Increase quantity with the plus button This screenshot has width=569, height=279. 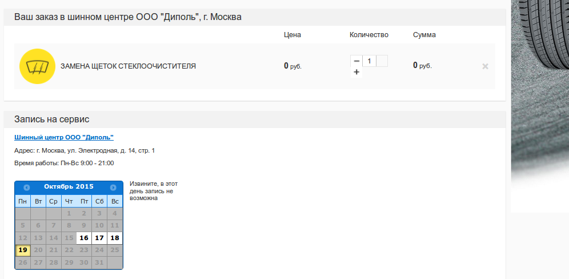(356, 72)
